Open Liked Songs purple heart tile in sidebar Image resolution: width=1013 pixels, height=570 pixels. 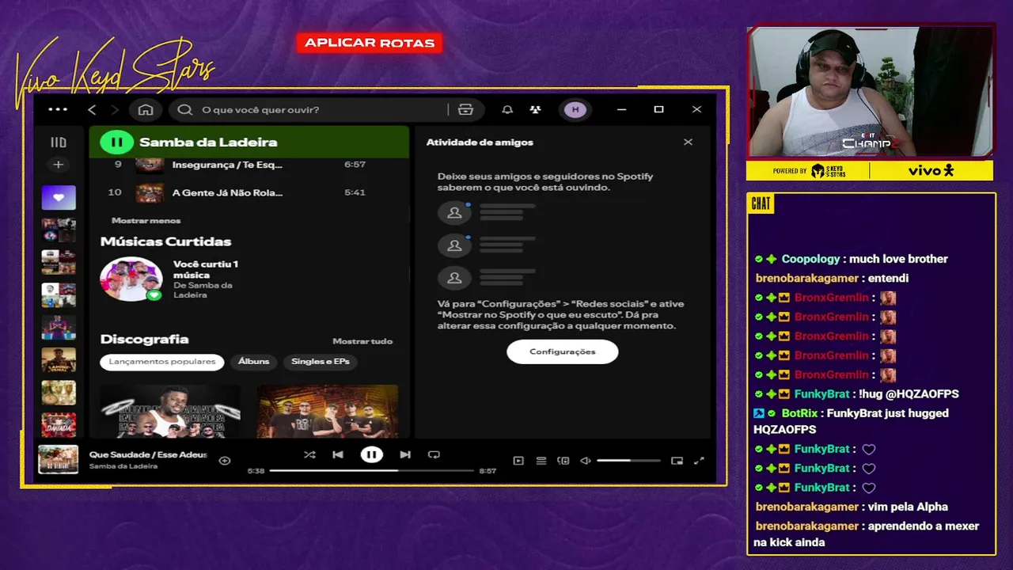point(59,198)
